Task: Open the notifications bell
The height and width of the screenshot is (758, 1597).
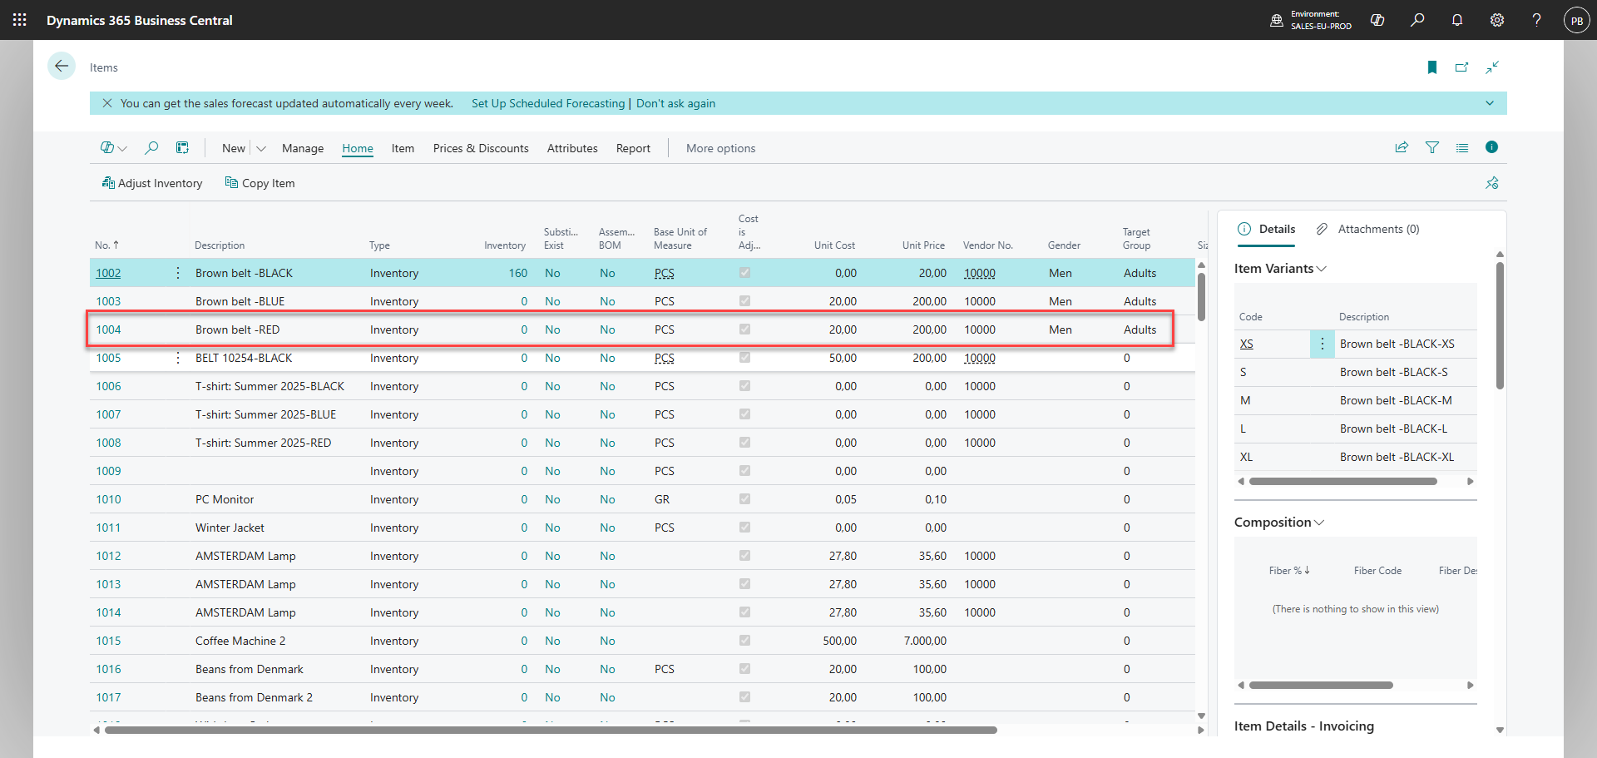Action: (x=1457, y=20)
